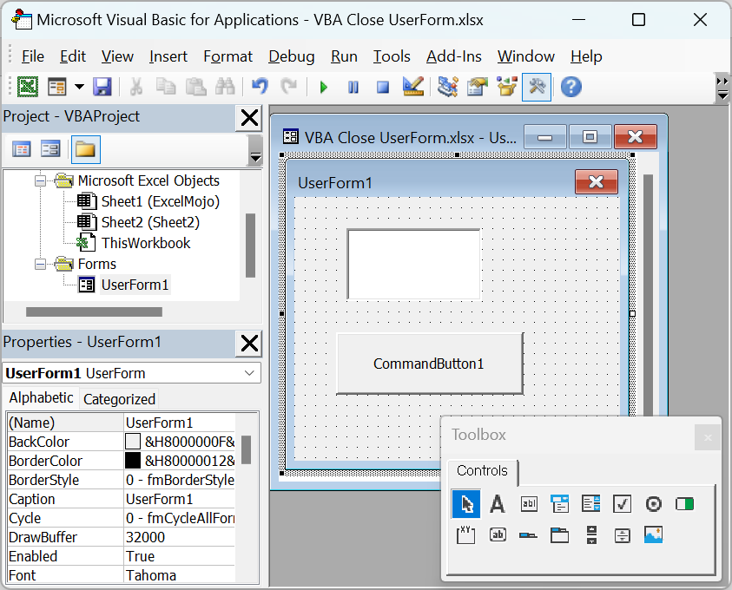732x590 pixels.
Task: Click the Insert UserForm toolbar icon
Action: tap(57, 87)
